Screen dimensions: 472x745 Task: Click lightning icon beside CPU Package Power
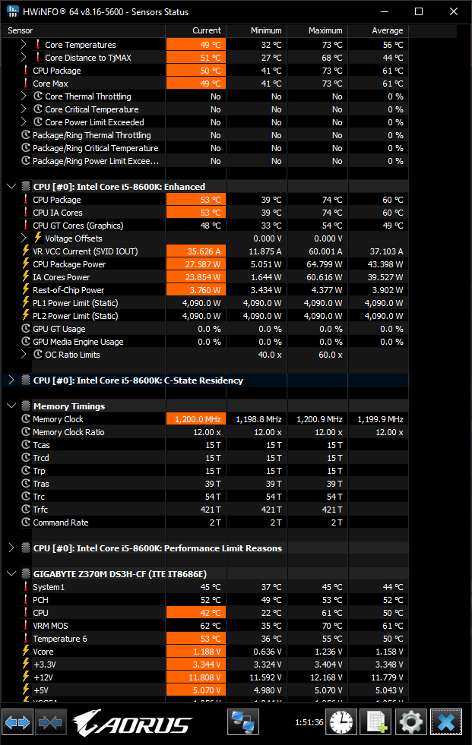(x=26, y=264)
